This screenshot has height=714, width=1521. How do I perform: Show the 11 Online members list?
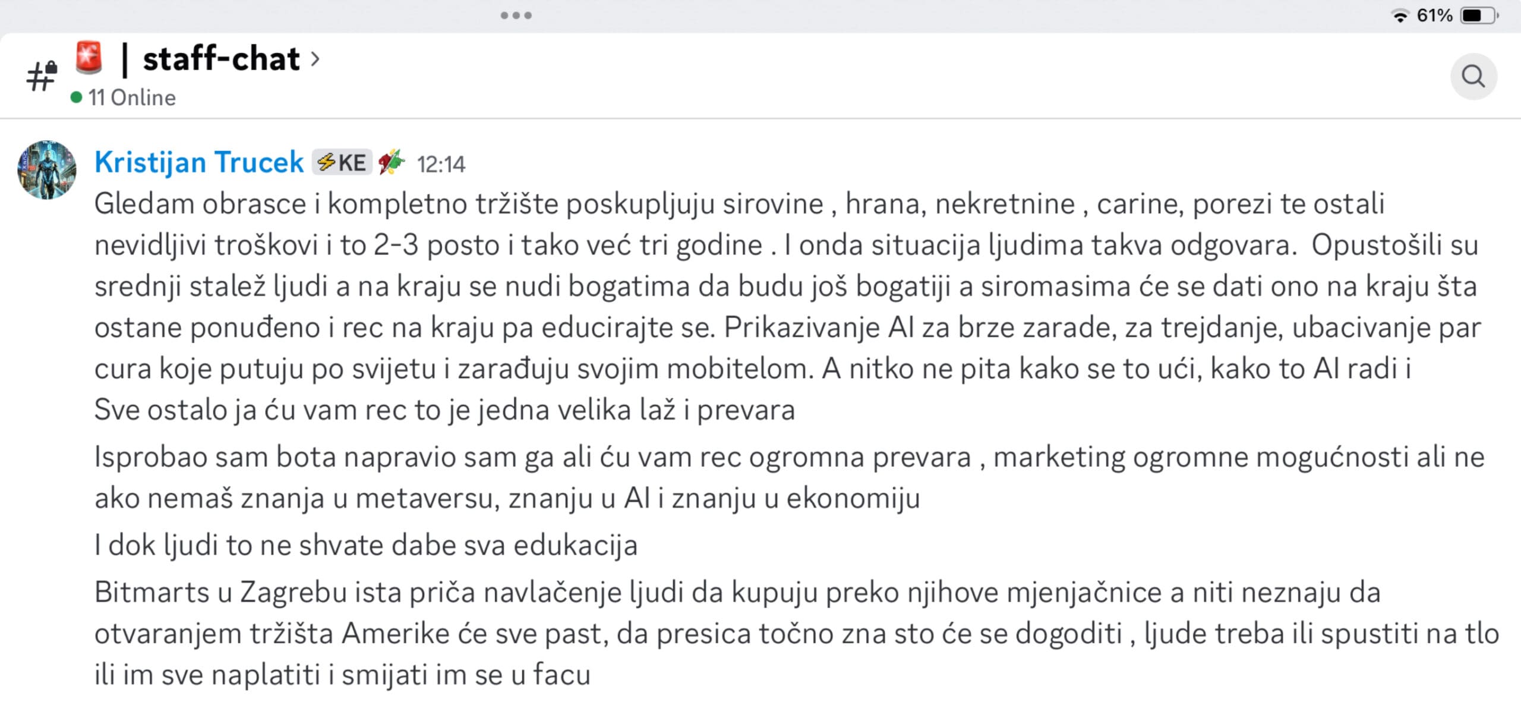click(132, 97)
